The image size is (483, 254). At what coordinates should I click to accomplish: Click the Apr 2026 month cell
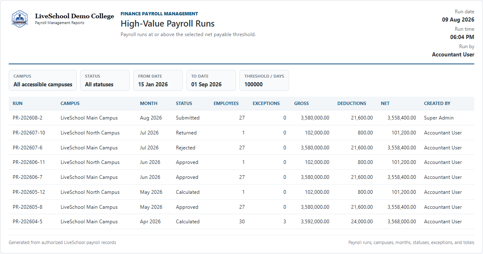tap(150, 222)
